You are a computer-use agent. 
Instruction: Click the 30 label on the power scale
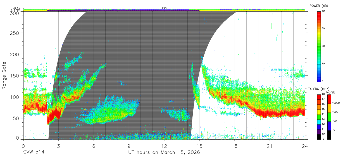click(323, 28)
